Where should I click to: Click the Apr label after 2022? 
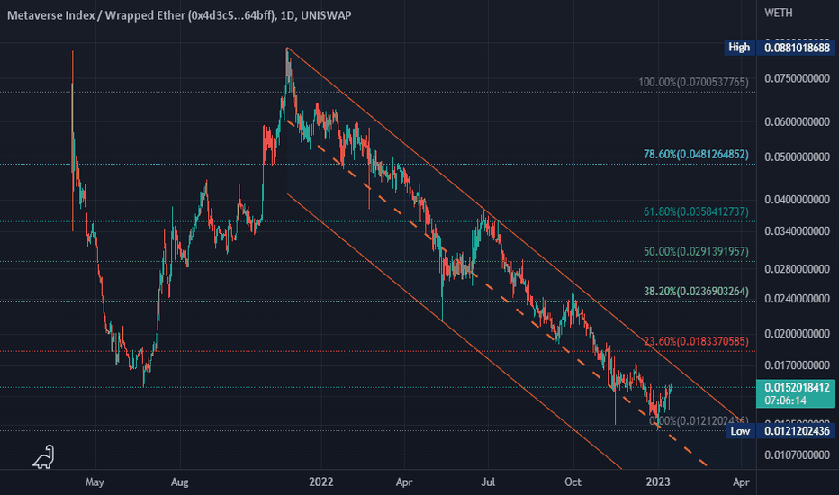coord(404,482)
